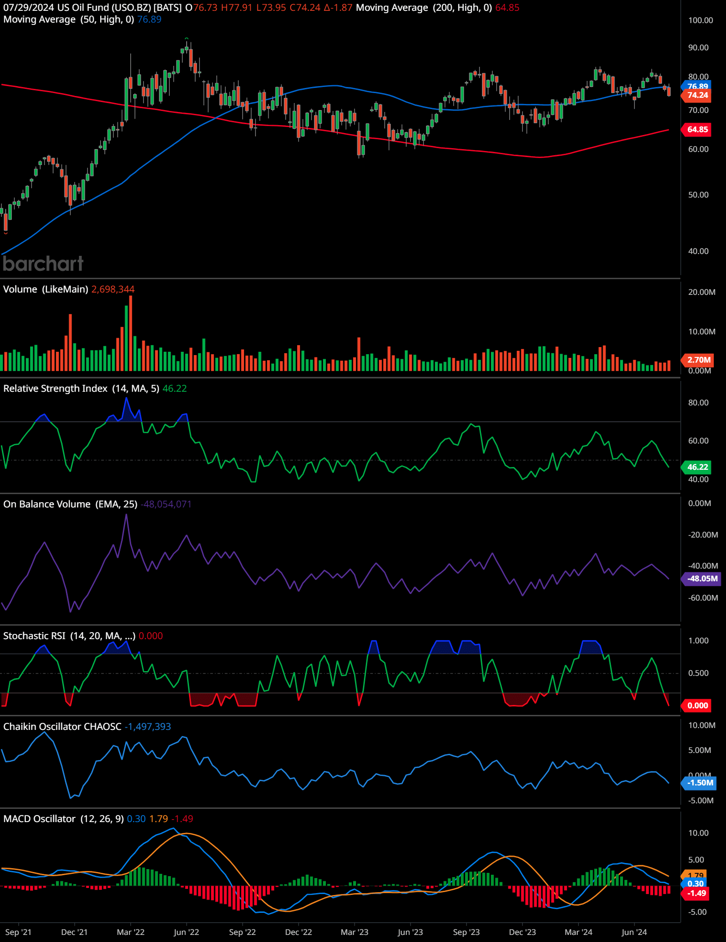The height and width of the screenshot is (942, 726).
Task: Click the 0.500 Stochastic RSI axis label
Action: [698, 673]
